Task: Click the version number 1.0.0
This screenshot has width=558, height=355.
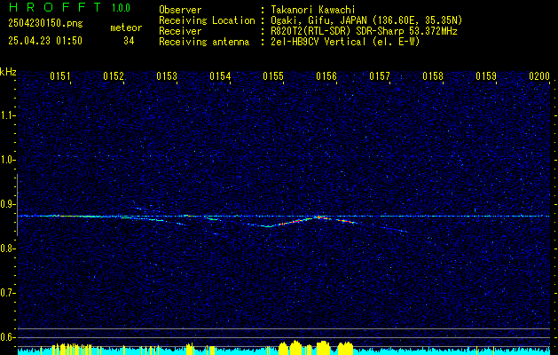Action: tap(121, 8)
